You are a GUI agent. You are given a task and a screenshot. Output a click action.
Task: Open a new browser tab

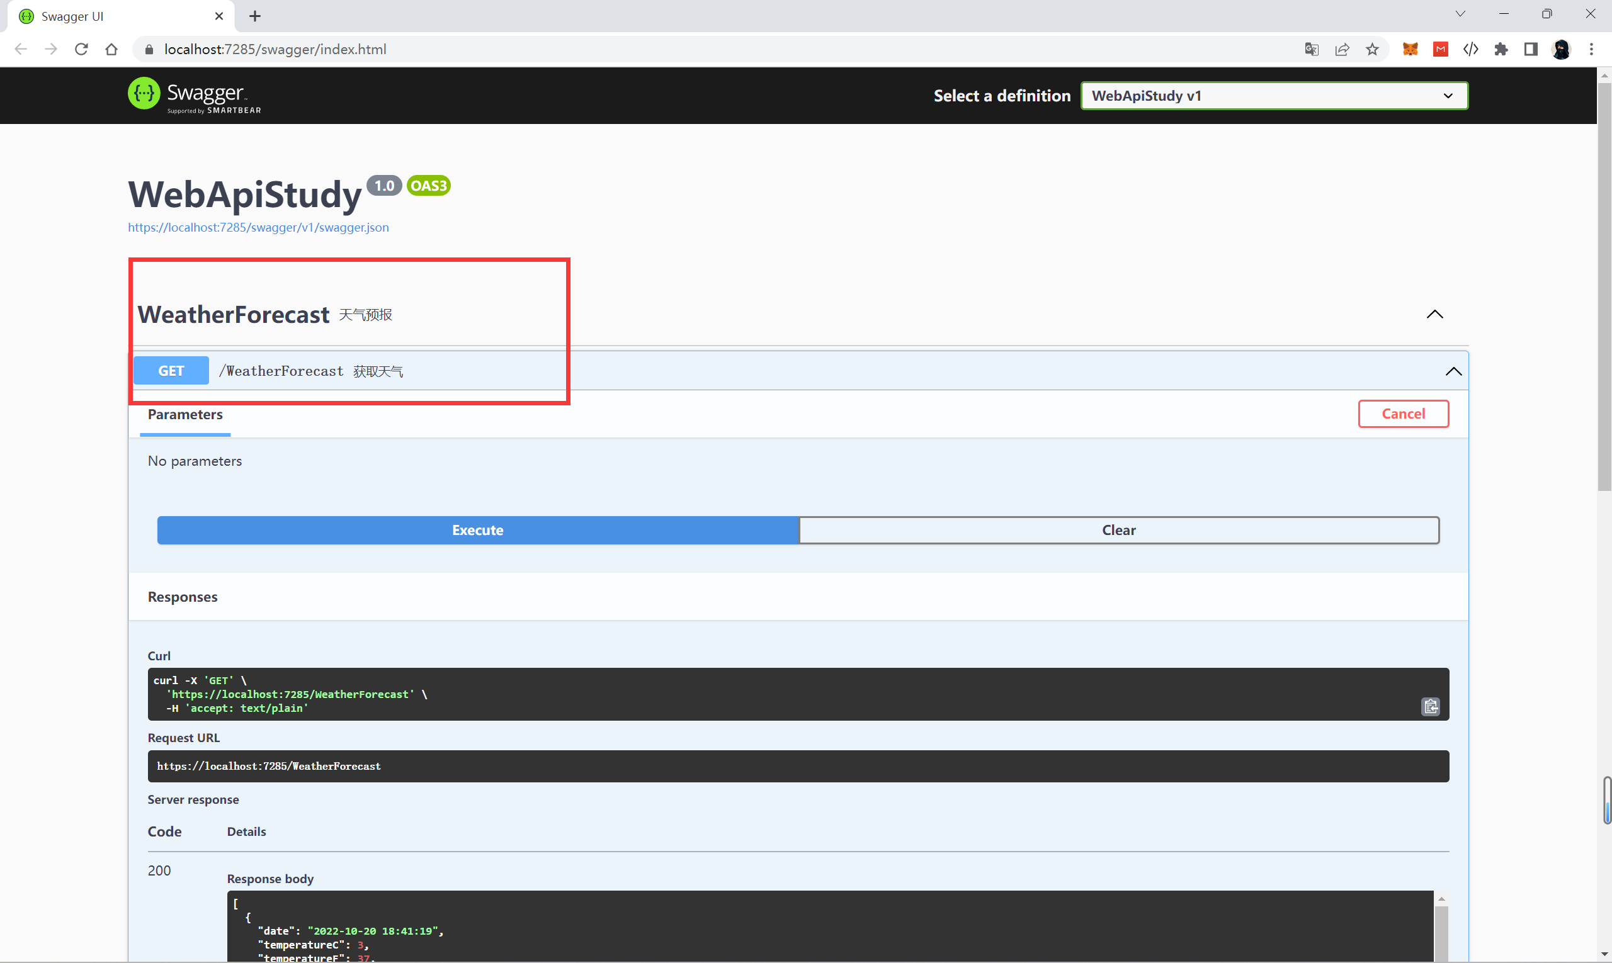point(255,16)
